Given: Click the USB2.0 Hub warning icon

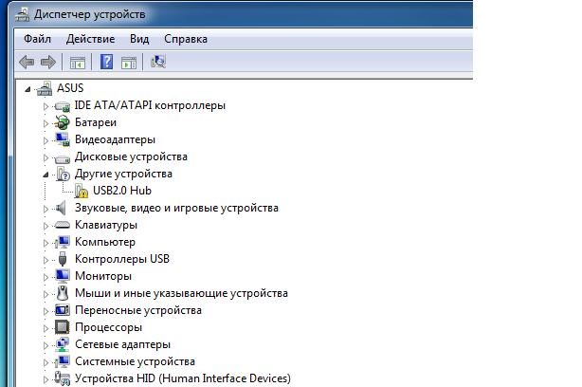Looking at the screenshot, I should [x=82, y=191].
